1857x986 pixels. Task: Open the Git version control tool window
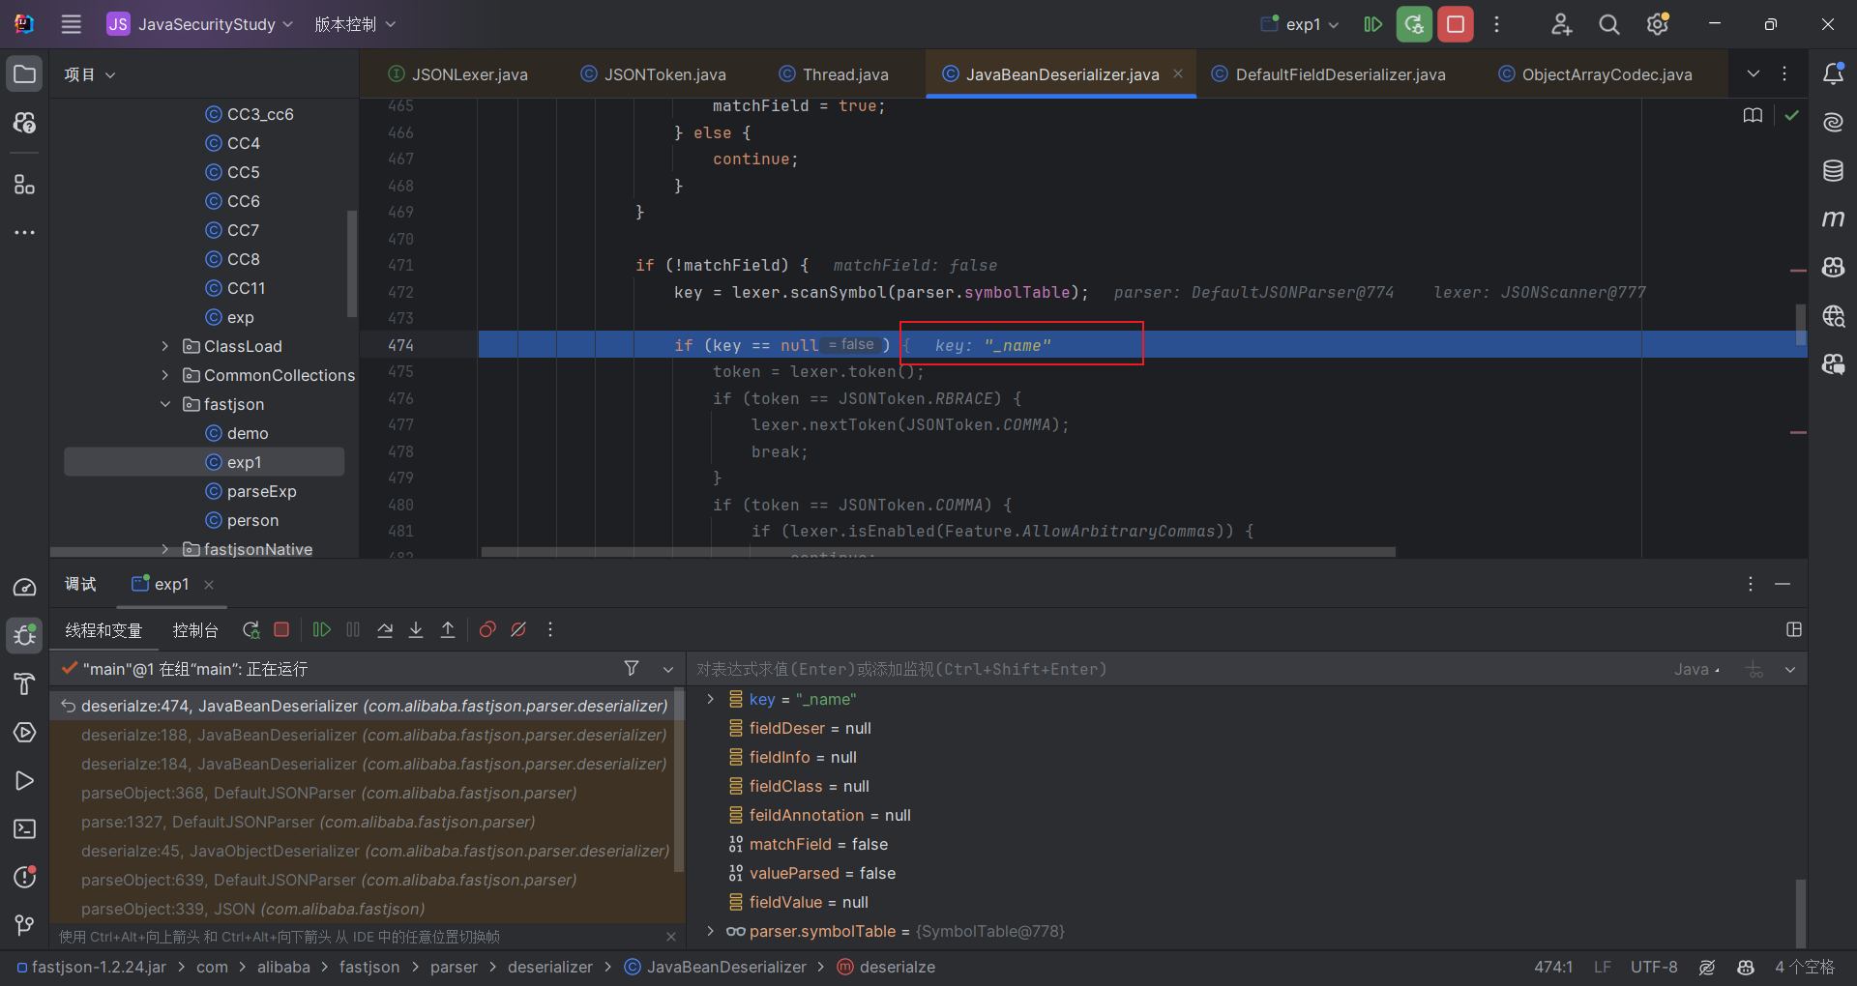[25, 926]
